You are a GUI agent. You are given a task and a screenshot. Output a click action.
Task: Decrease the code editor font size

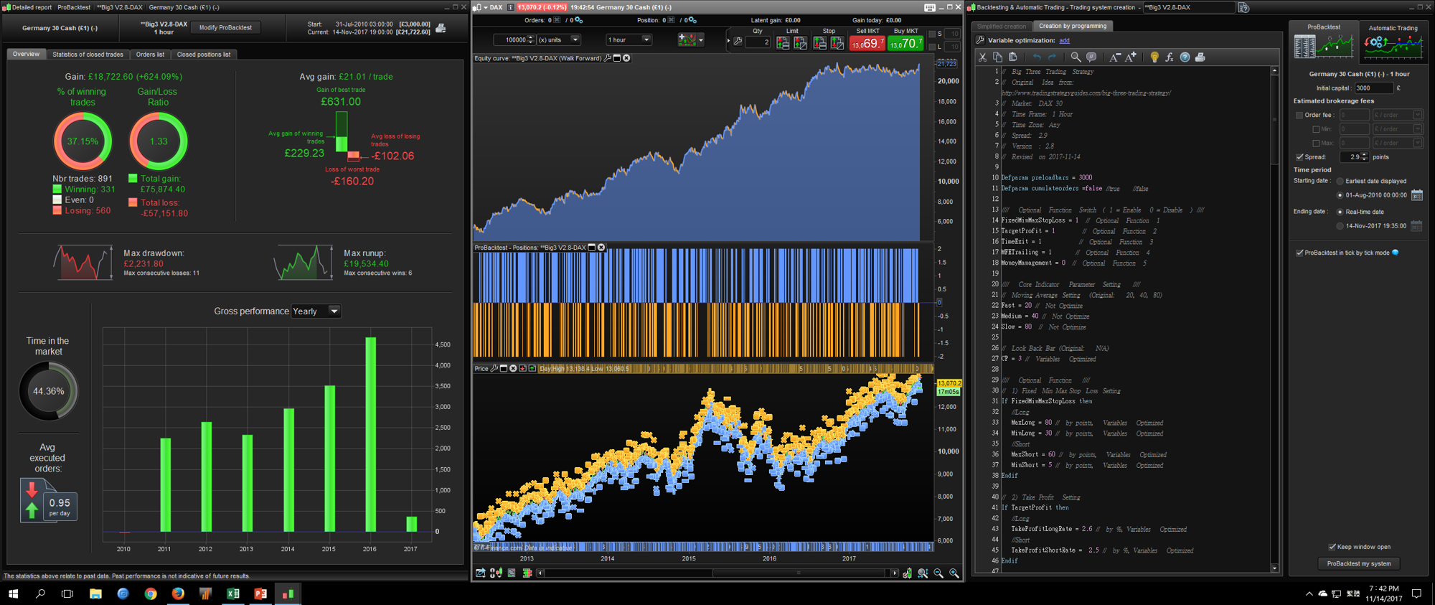pos(1114,57)
